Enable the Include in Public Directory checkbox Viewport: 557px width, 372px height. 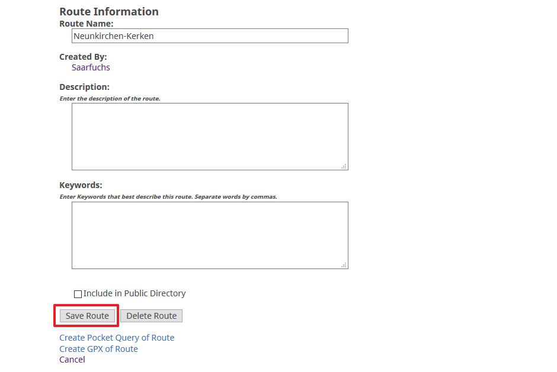(x=78, y=294)
